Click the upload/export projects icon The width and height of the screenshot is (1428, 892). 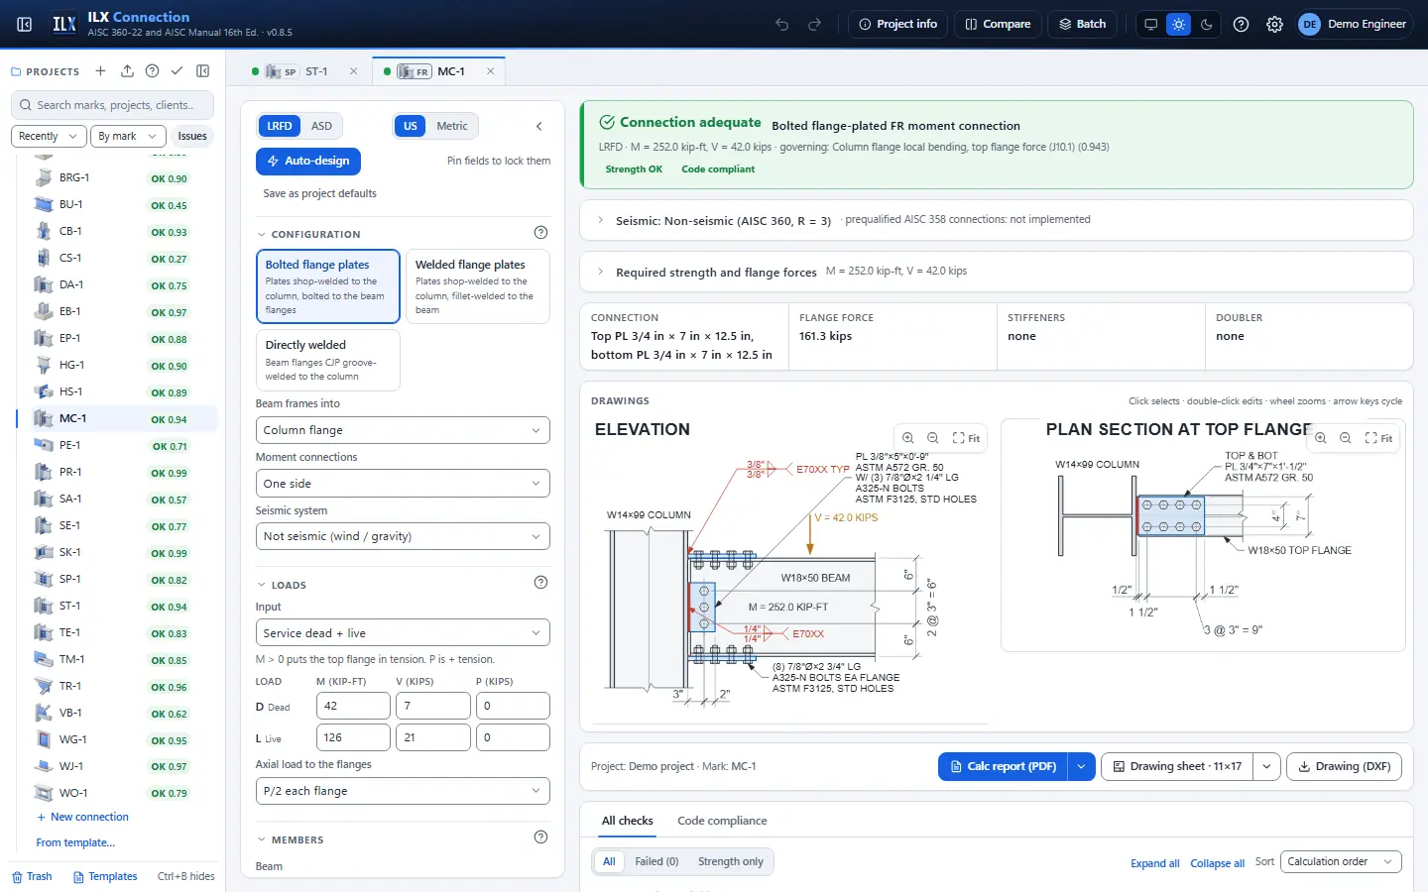(x=127, y=71)
